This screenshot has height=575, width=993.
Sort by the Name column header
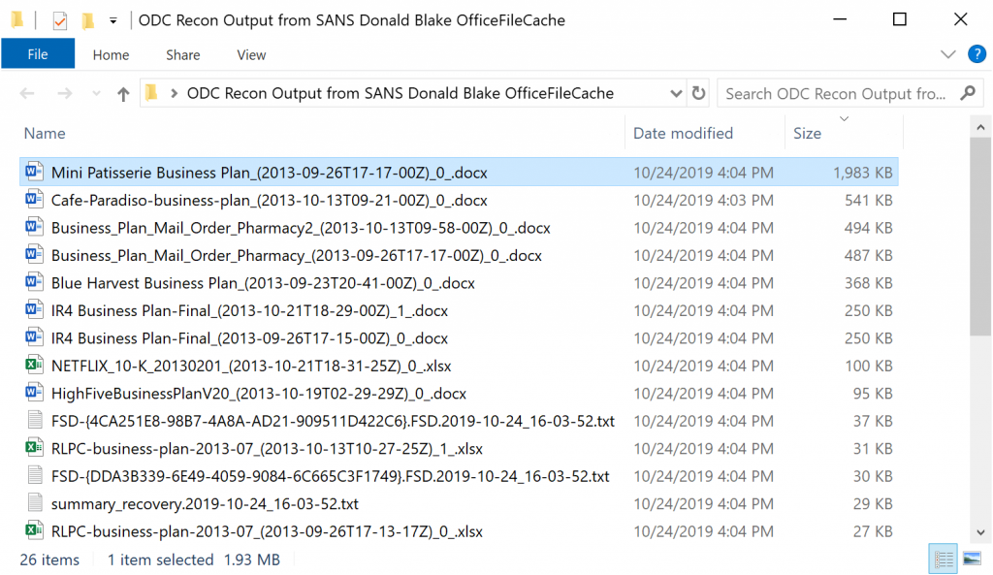45,134
